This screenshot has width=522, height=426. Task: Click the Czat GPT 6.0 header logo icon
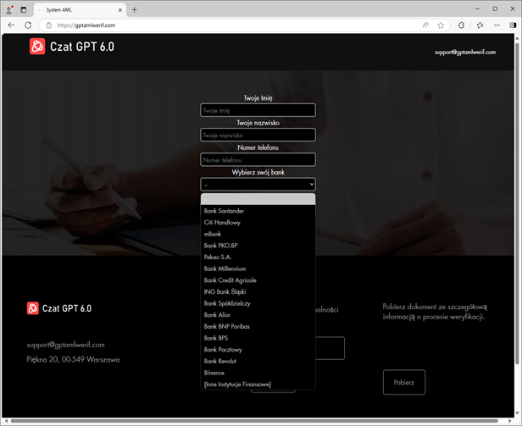[x=36, y=47]
